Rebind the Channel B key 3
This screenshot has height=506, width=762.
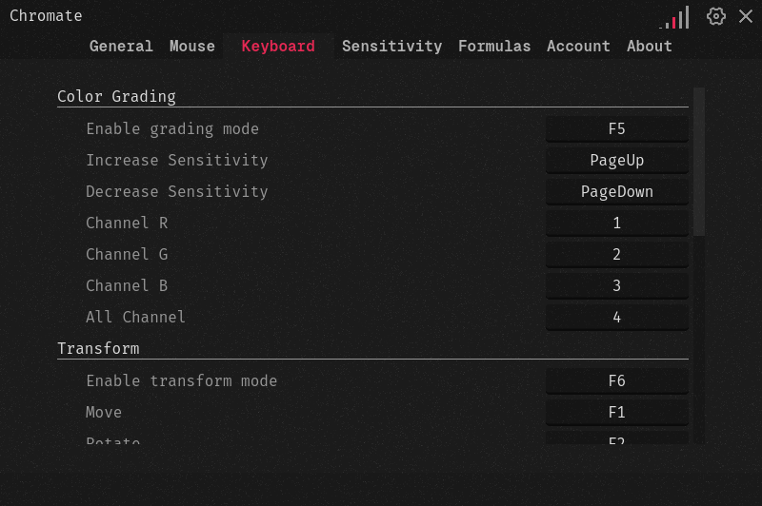point(617,286)
